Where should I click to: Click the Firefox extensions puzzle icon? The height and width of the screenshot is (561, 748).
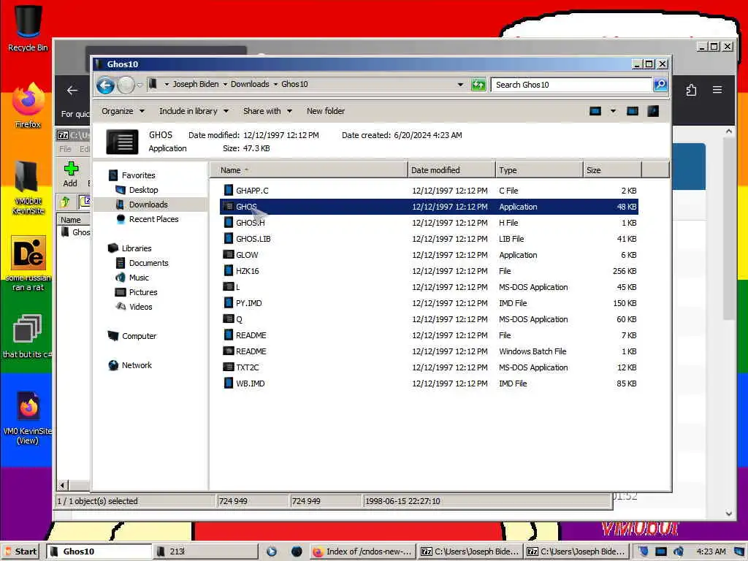coord(691,90)
